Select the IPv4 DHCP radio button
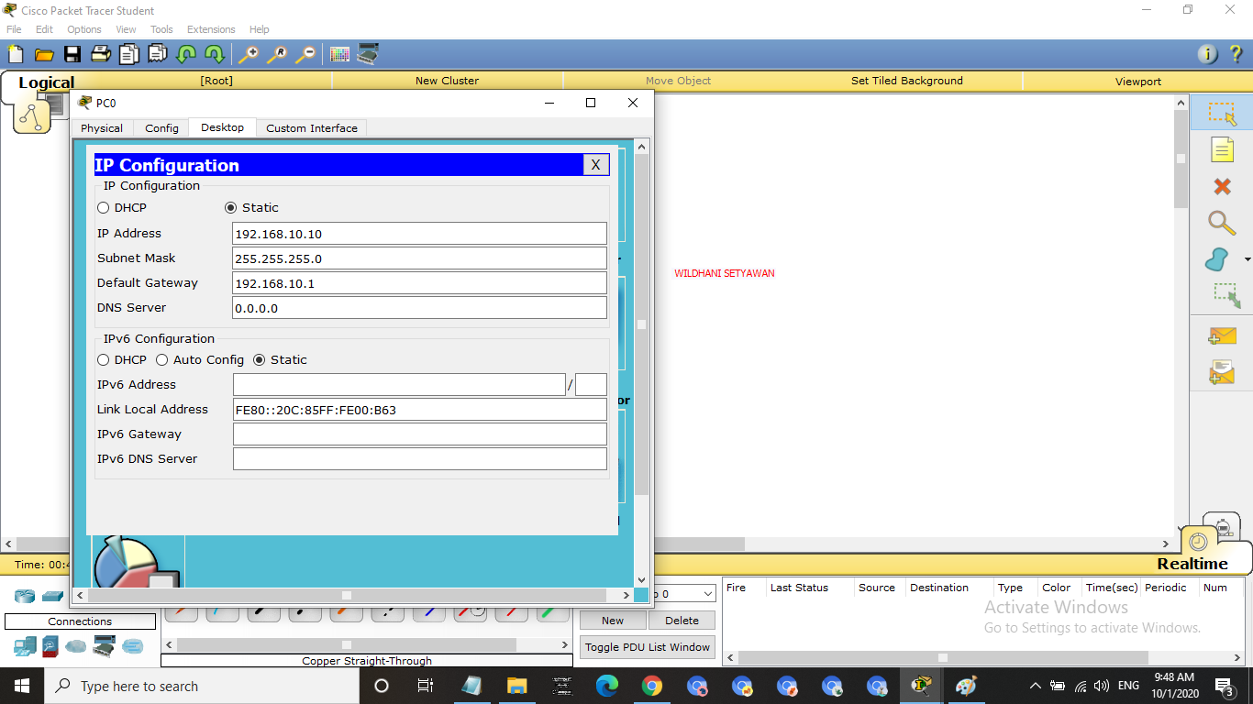This screenshot has width=1253, height=704. point(104,208)
